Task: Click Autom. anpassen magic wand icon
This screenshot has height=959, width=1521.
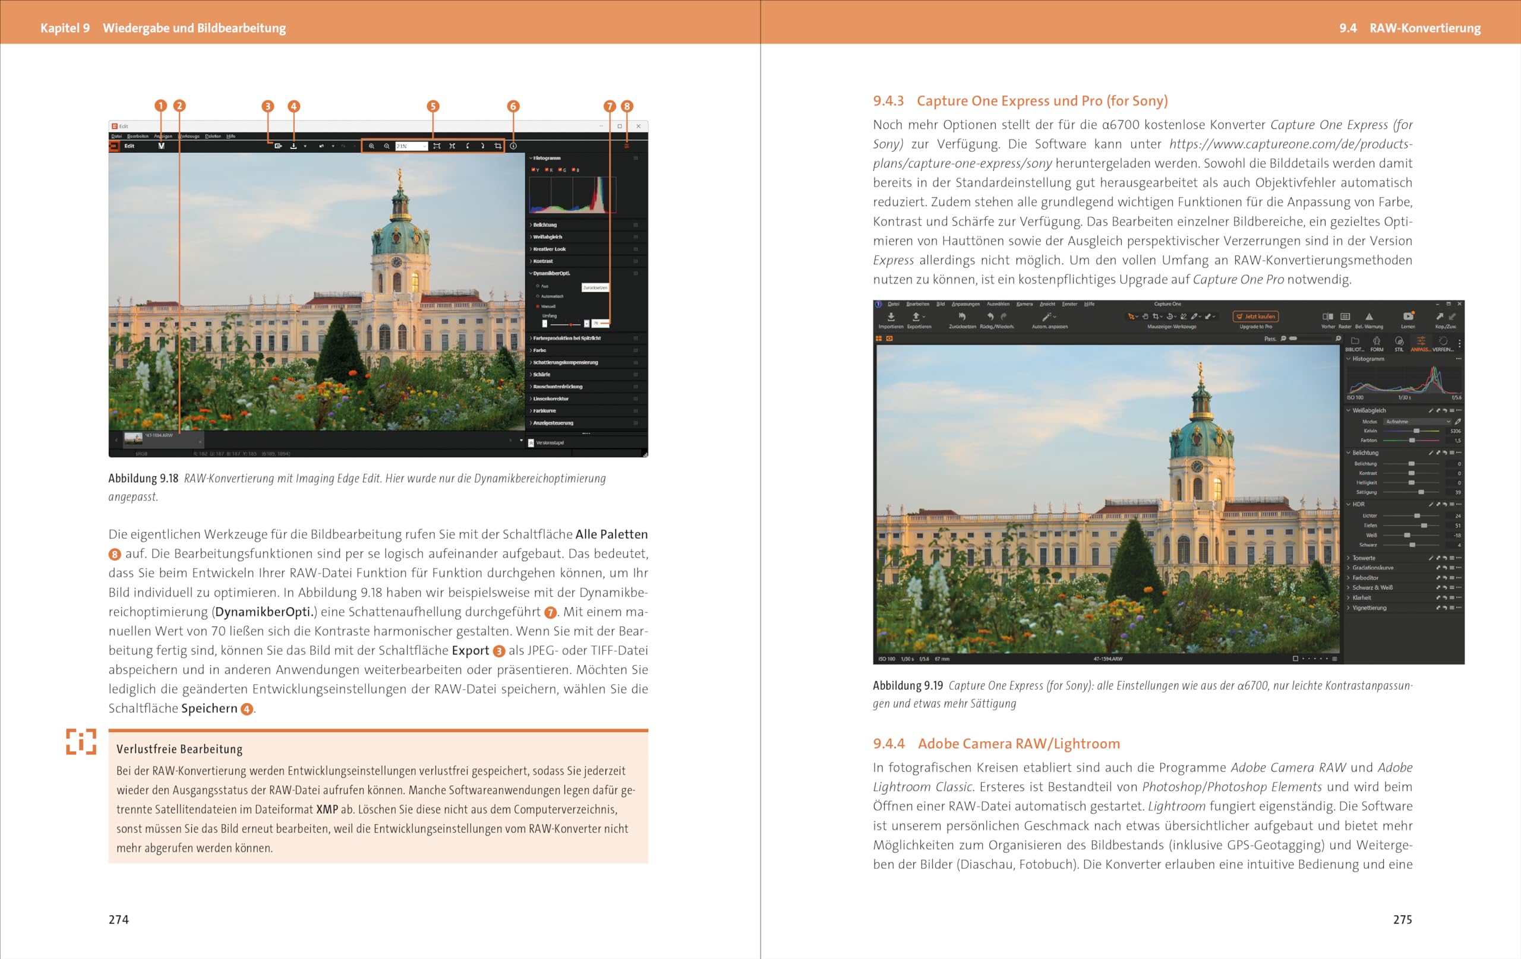Action: pos(1046,317)
